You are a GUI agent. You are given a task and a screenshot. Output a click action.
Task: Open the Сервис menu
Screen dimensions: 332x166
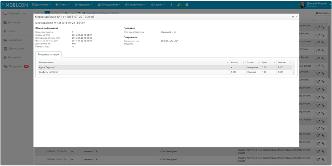158,5
